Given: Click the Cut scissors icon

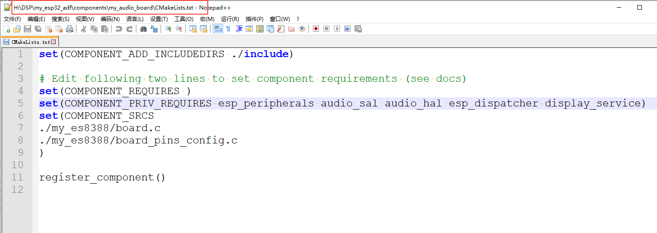Looking at the screenshot, I should (84, 29).
